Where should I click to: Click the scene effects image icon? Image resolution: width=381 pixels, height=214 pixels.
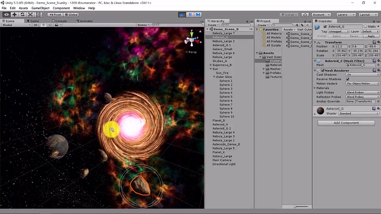(x=56, y=25)
